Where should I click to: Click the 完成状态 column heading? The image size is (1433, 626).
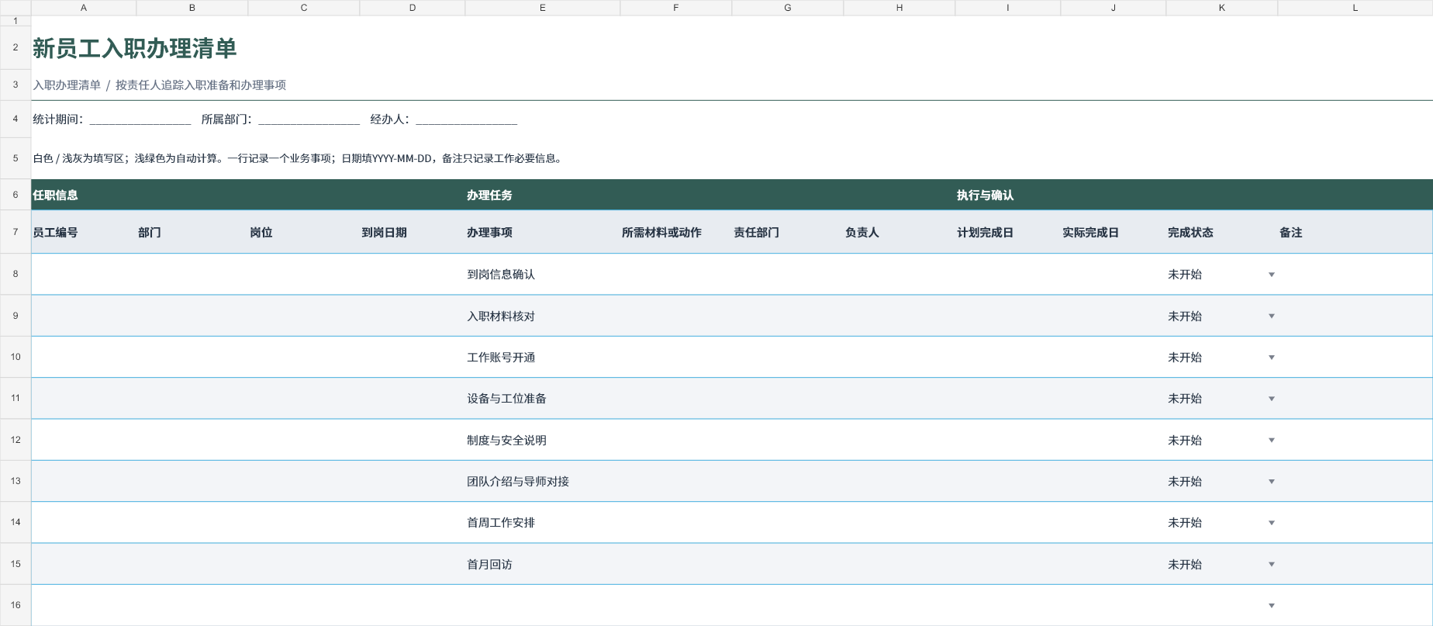click(1222, 232)
